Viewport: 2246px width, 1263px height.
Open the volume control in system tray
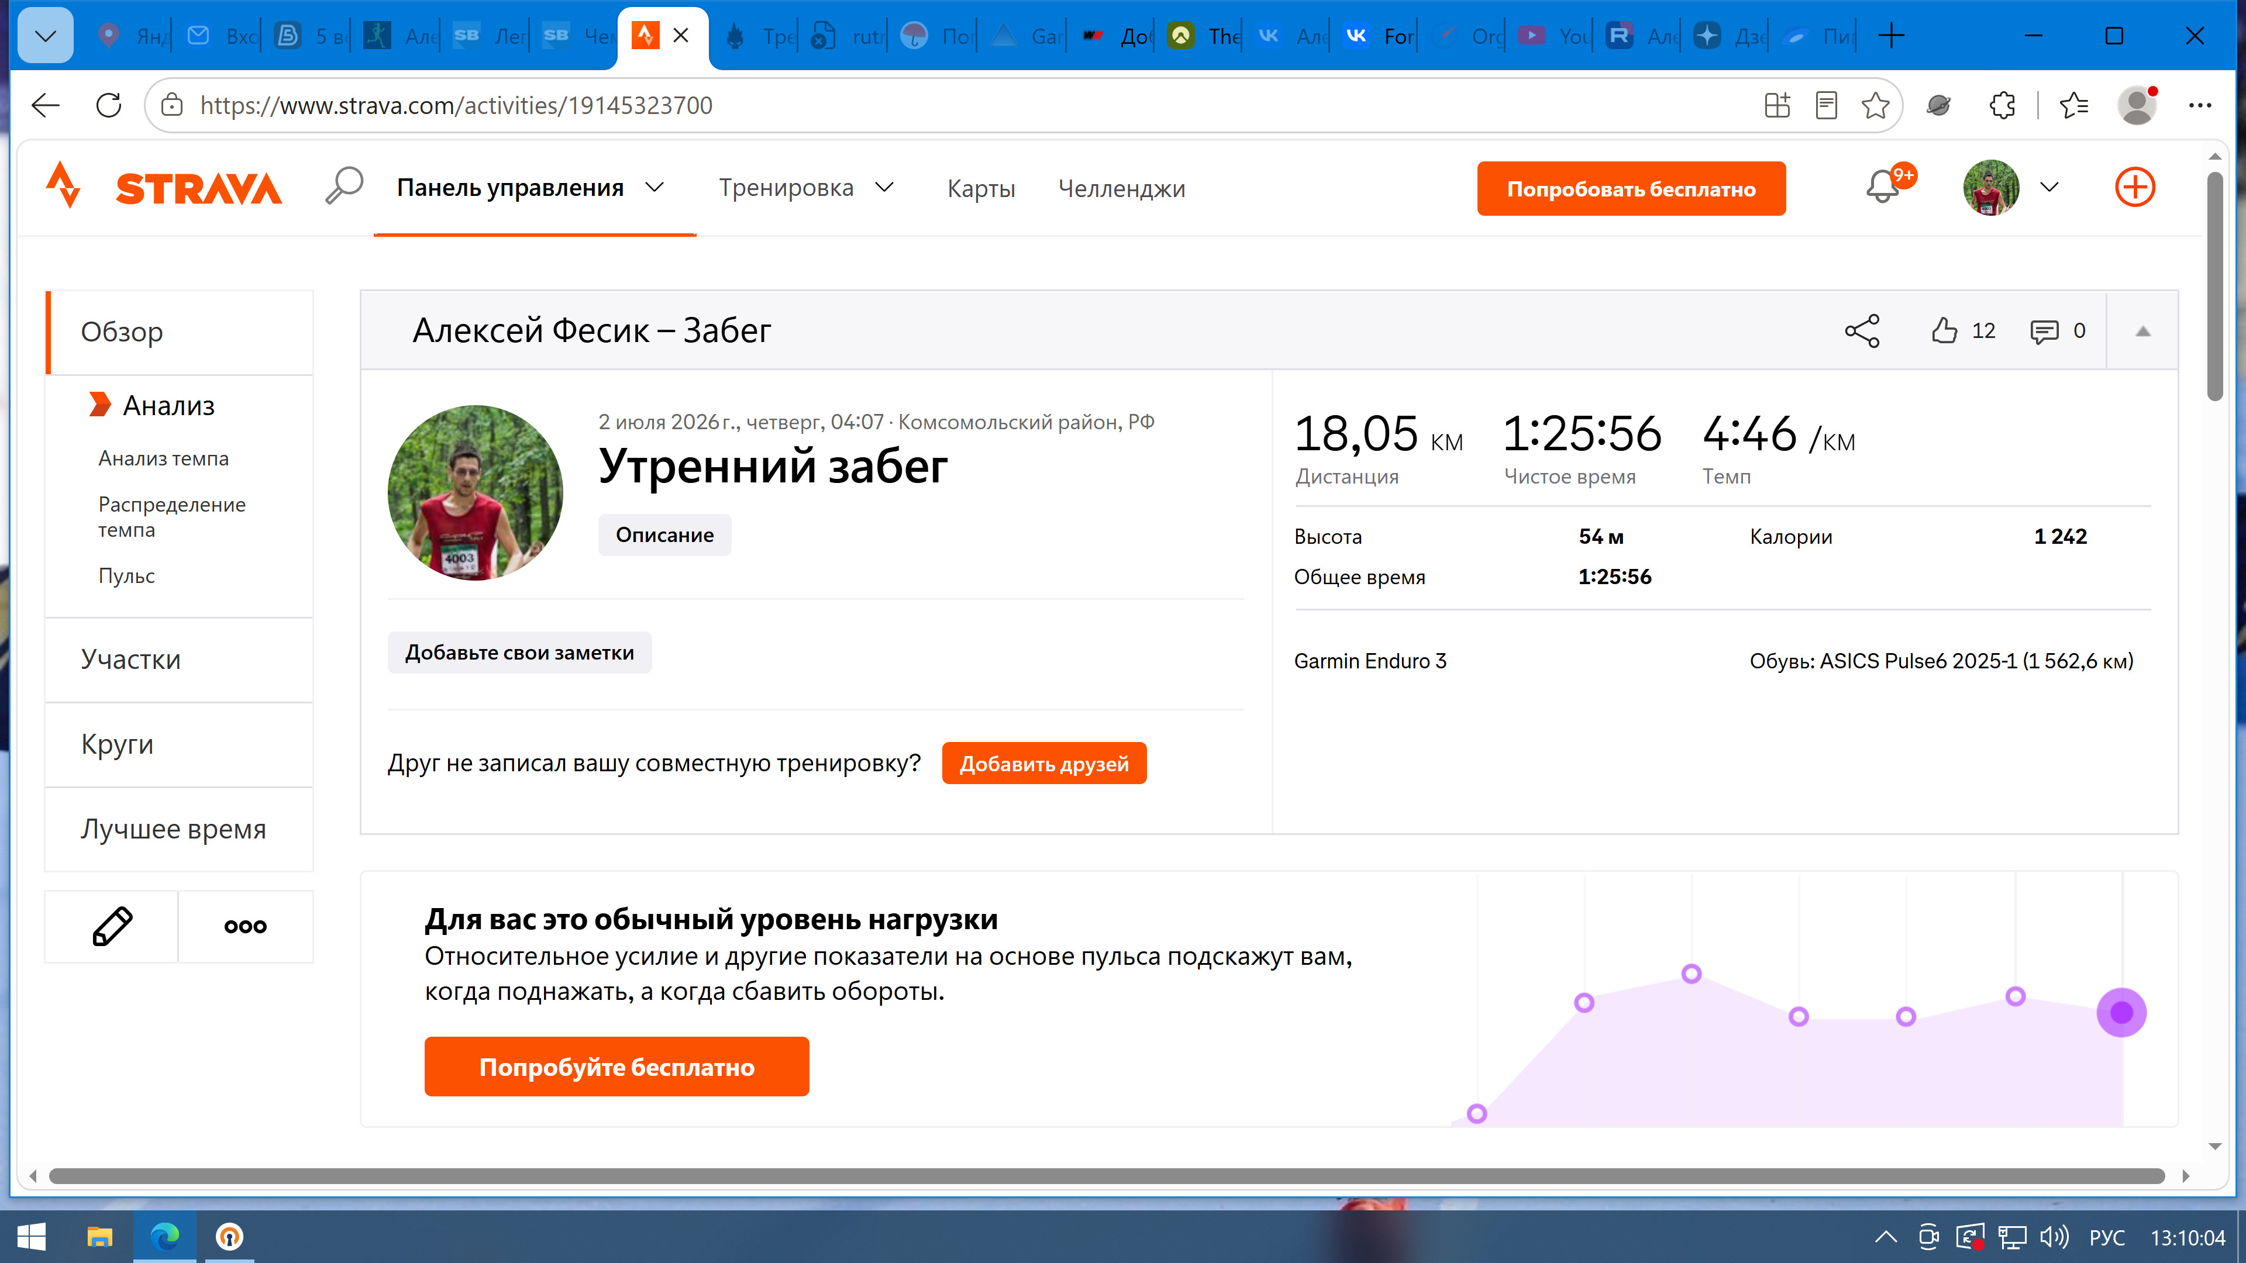[2054, 1237]
